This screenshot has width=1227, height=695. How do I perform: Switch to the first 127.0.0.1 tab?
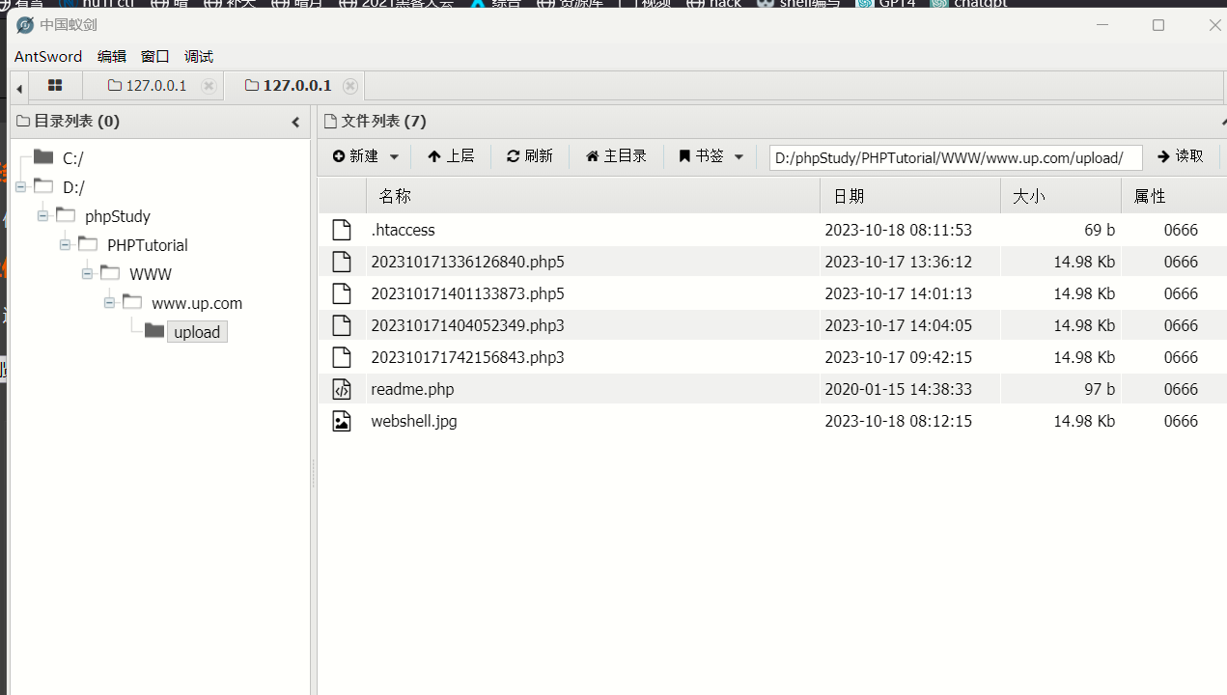(x=148, y=86)
